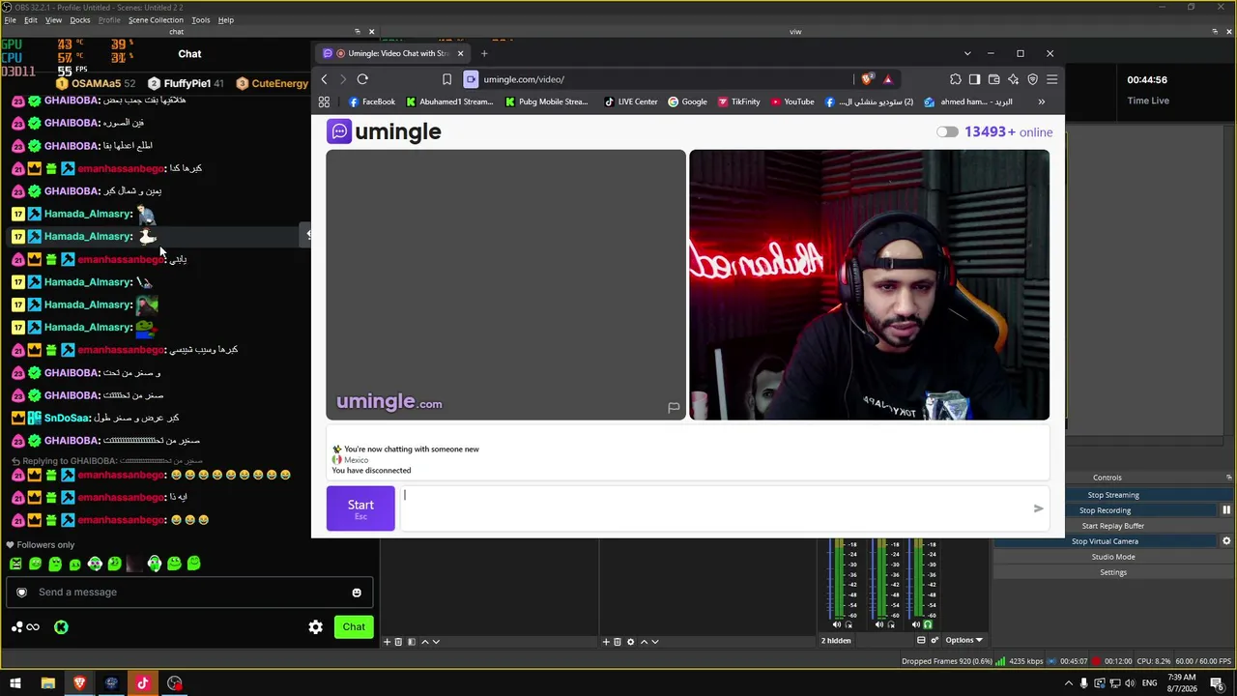1237x696 pixels.
Task: Toggle the switch next to the online count
Action: [x=947, y=132]
